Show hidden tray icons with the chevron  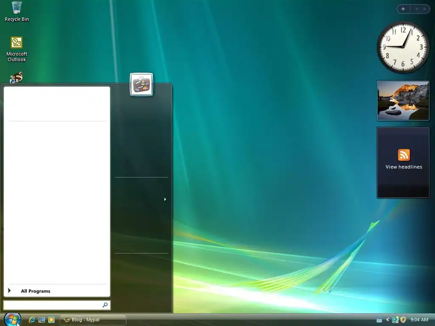coord(387,320)
